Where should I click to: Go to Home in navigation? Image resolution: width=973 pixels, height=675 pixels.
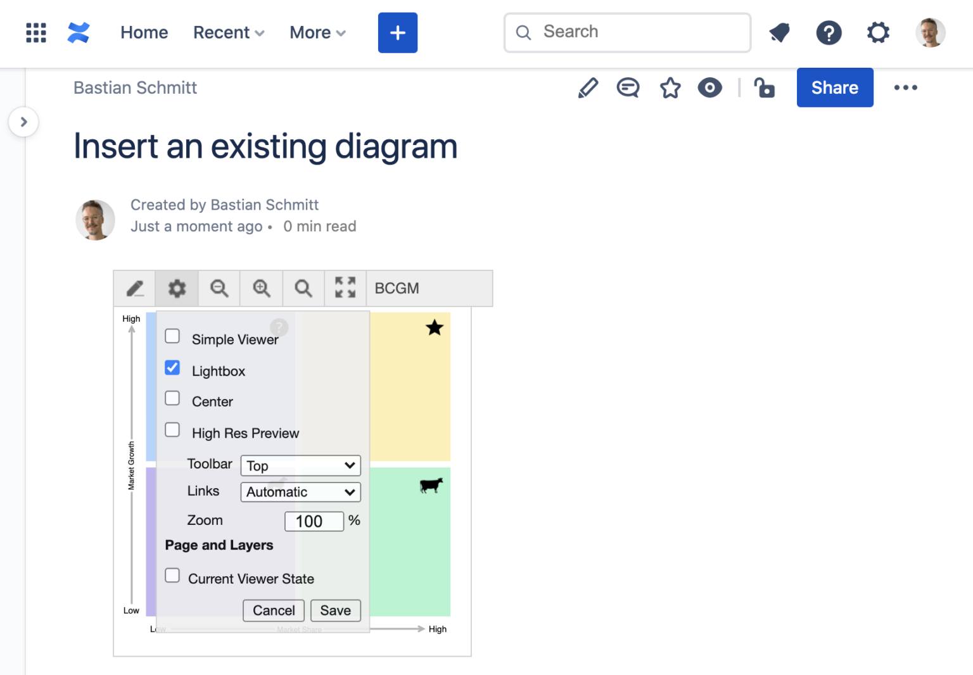pyautogui.click(x=144, y=32)
